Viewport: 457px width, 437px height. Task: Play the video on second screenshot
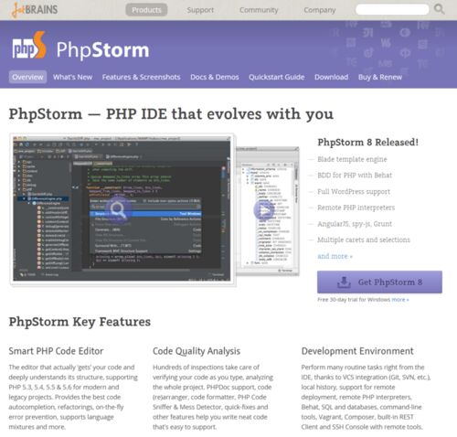click(263, 209)
